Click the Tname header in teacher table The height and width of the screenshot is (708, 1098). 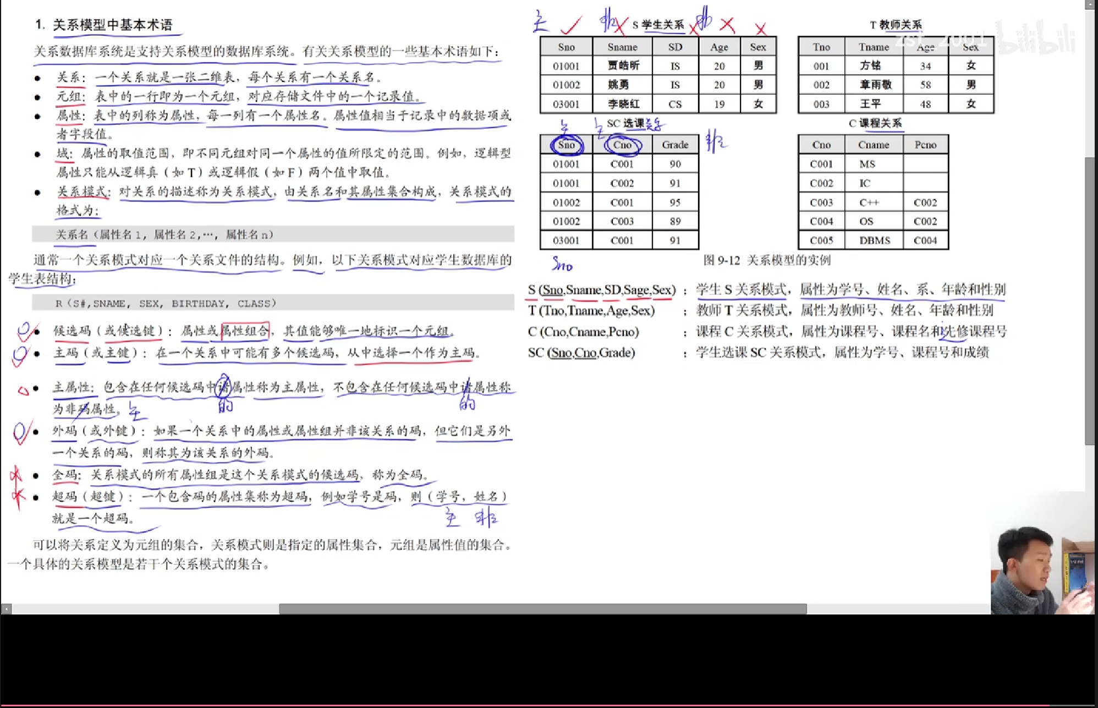(874, 47)
